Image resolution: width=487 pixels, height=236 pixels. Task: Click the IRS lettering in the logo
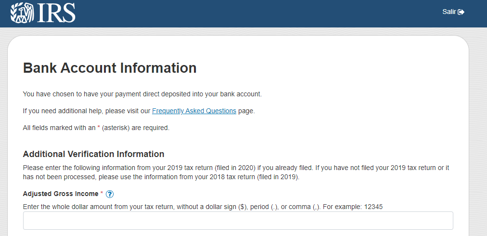coord(56,13)
